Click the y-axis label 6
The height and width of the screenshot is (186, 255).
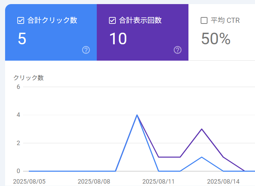[x=18, y=87]
